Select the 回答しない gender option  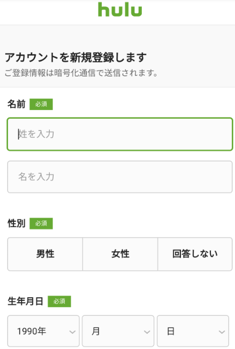[x=195, y=254]
